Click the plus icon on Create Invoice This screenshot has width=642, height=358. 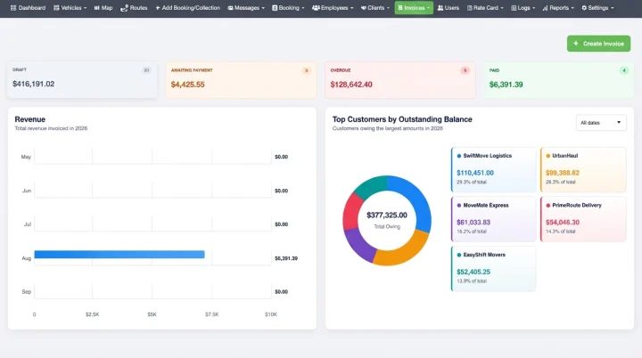[576, 44]
